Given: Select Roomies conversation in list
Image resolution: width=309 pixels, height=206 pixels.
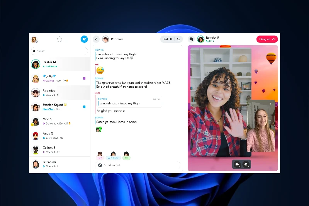Looking at the screenshot, I should tap(59, 93).
